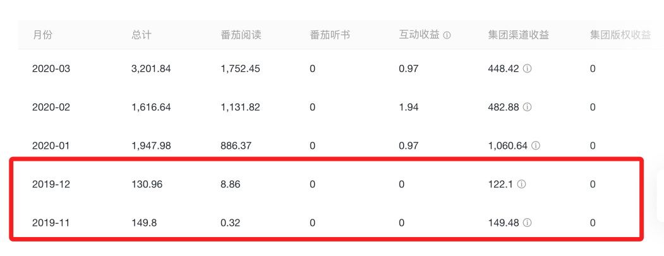Click the 番茄听书 column header
664x256 pixels.
330,35
